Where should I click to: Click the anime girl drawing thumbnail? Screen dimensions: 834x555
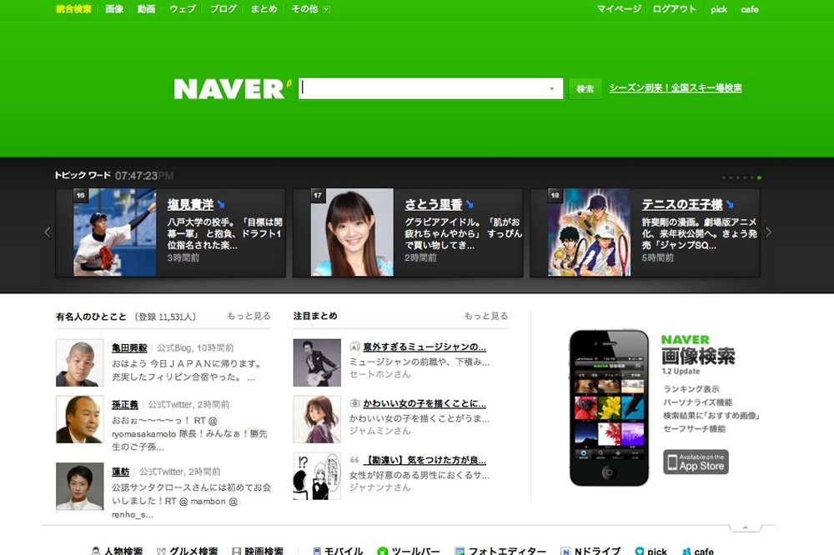[x=317, y=419]
